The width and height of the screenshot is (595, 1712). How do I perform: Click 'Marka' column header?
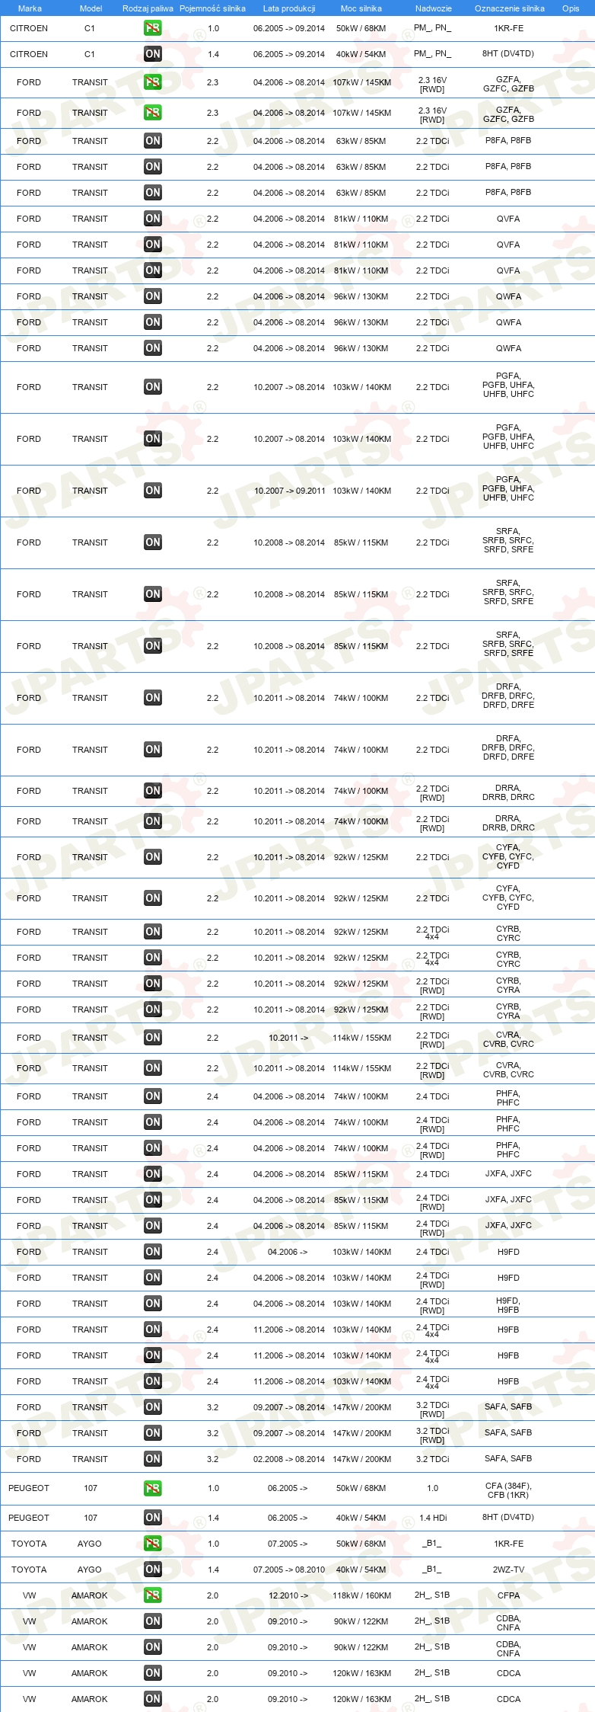(30, 8)
